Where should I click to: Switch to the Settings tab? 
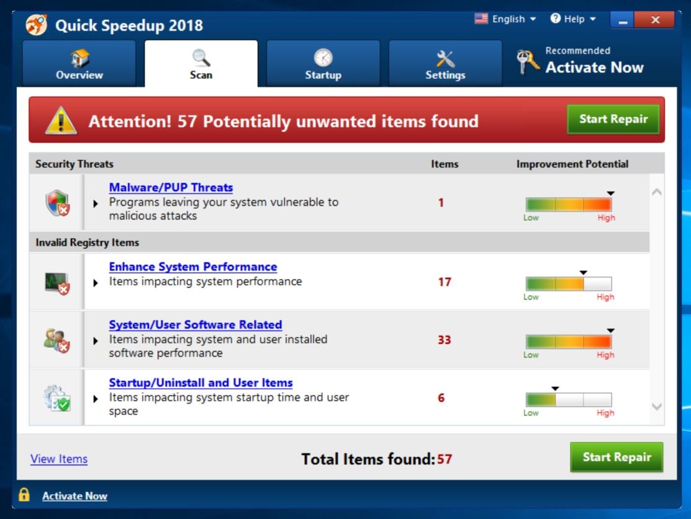[445, 63]
